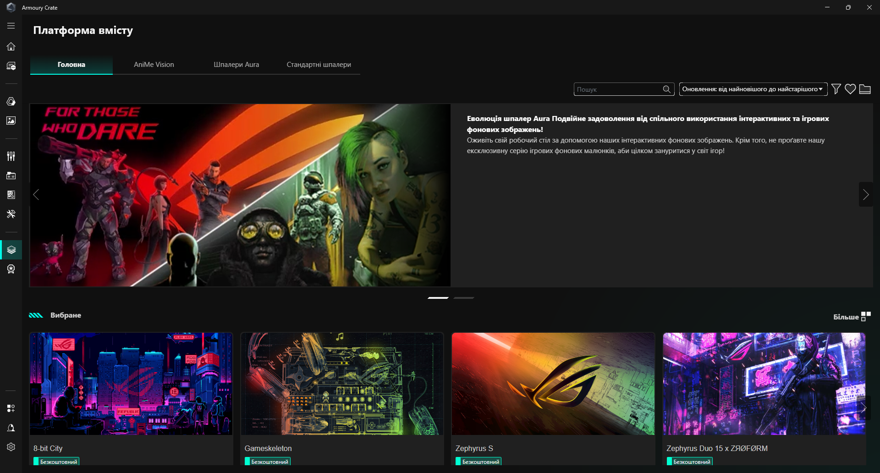Open the vertical sliders icon in the sidebar

click(x=11, y=156)
